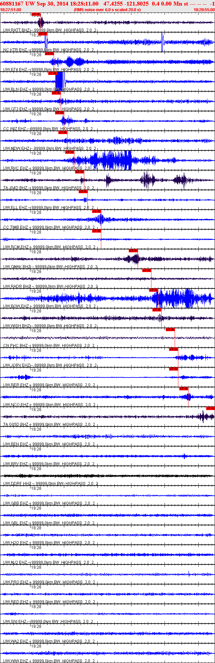Click the pick marker on UW.OMAK trace
The height and width of the screenshot is (663, 215).
(133, 251)
